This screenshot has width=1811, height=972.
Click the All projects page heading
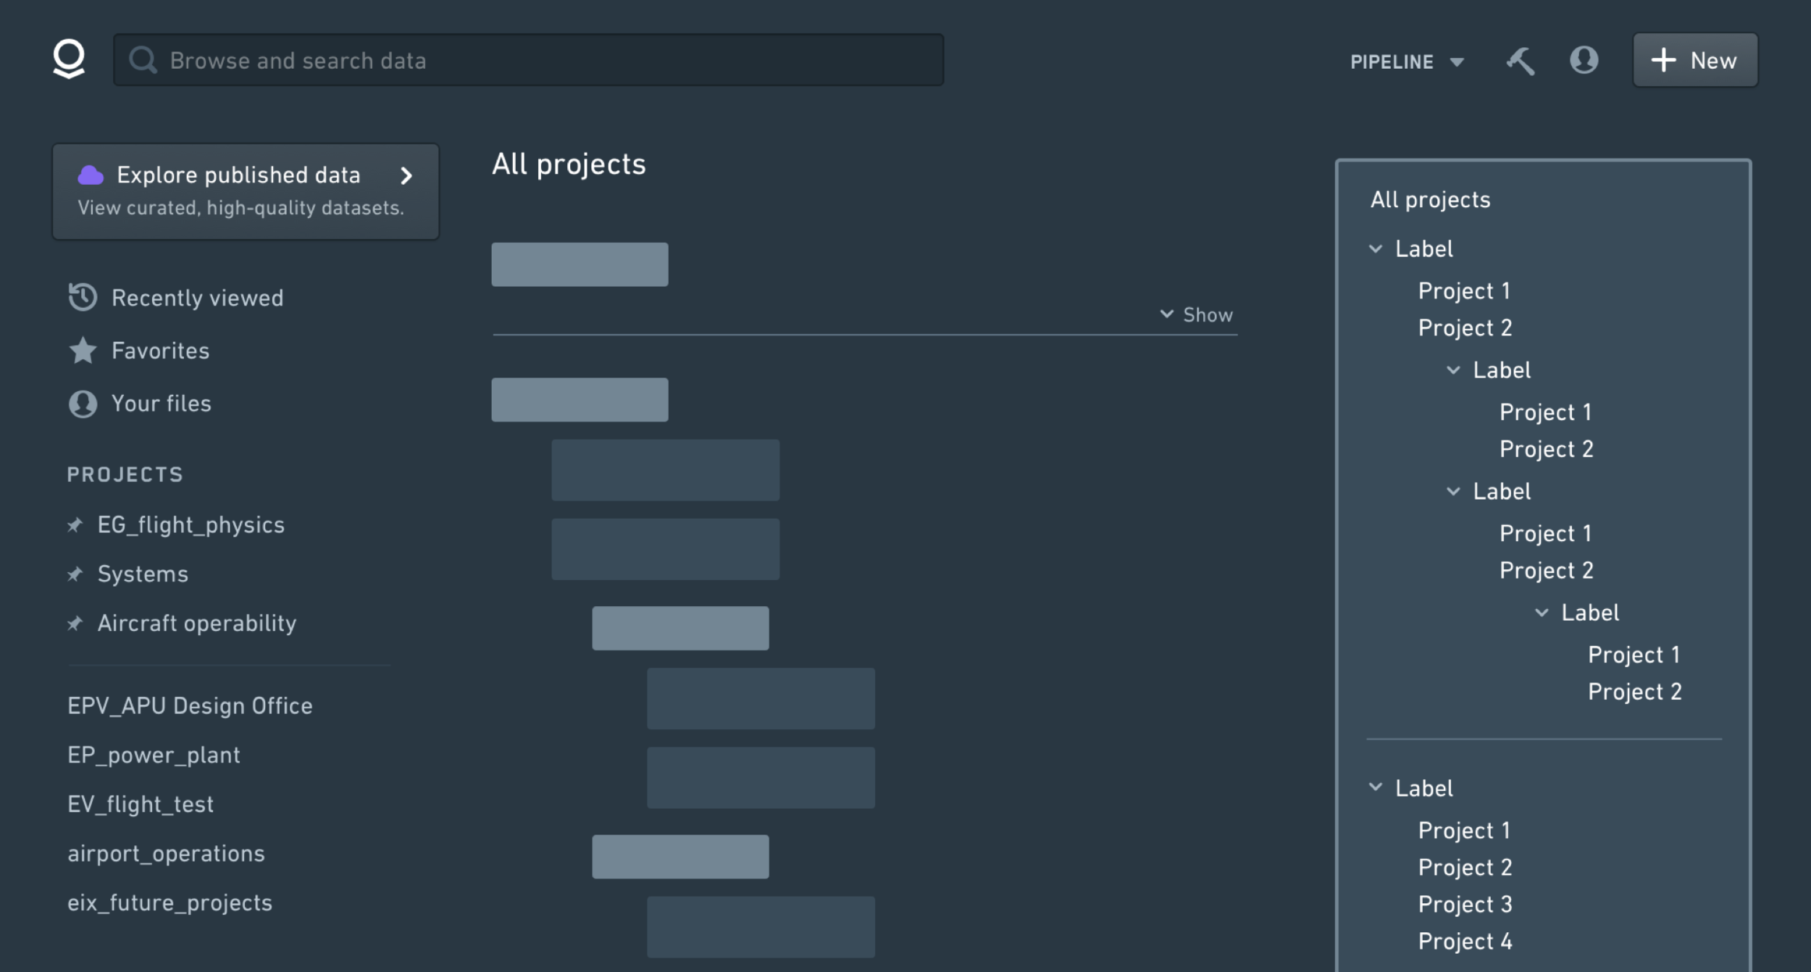coord(569,165)
